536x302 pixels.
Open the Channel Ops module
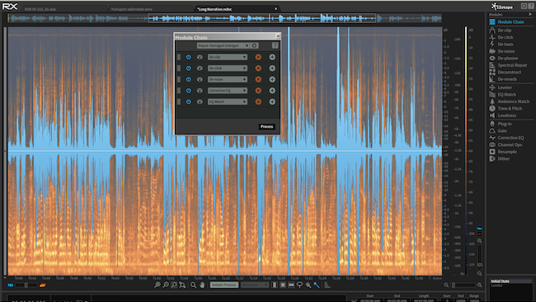pyautogui.click(x=505, y=144)
